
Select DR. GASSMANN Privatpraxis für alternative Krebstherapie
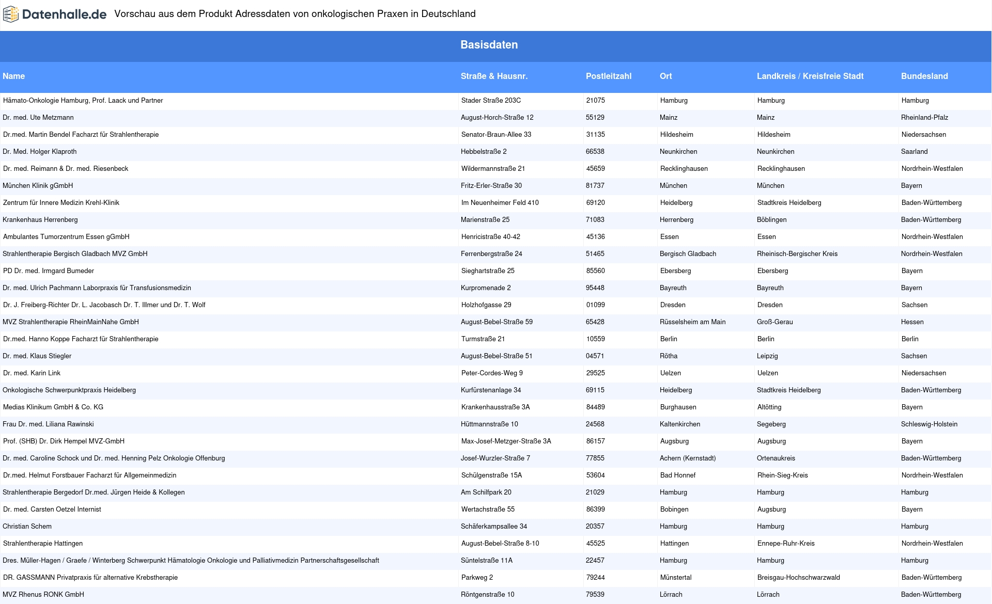[90, 578]
